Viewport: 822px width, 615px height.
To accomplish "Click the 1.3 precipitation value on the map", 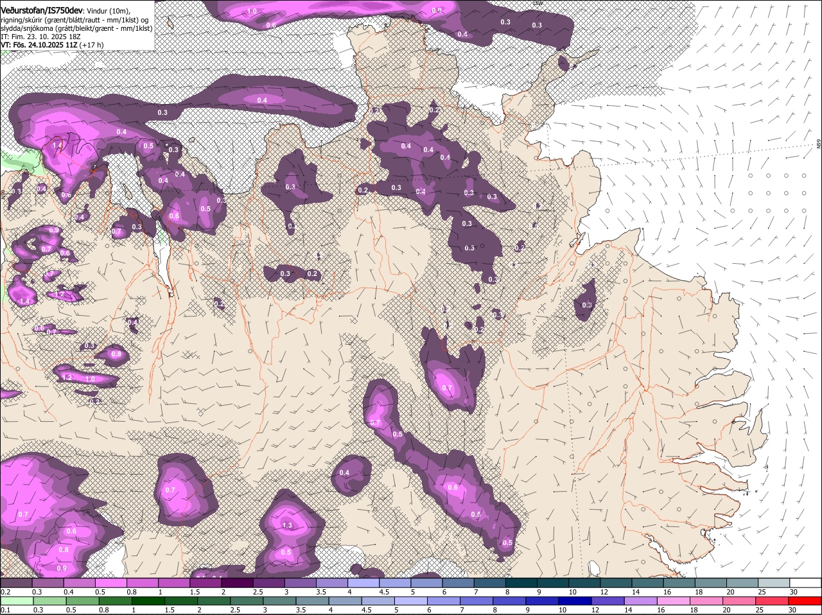I will click(287, 525).
